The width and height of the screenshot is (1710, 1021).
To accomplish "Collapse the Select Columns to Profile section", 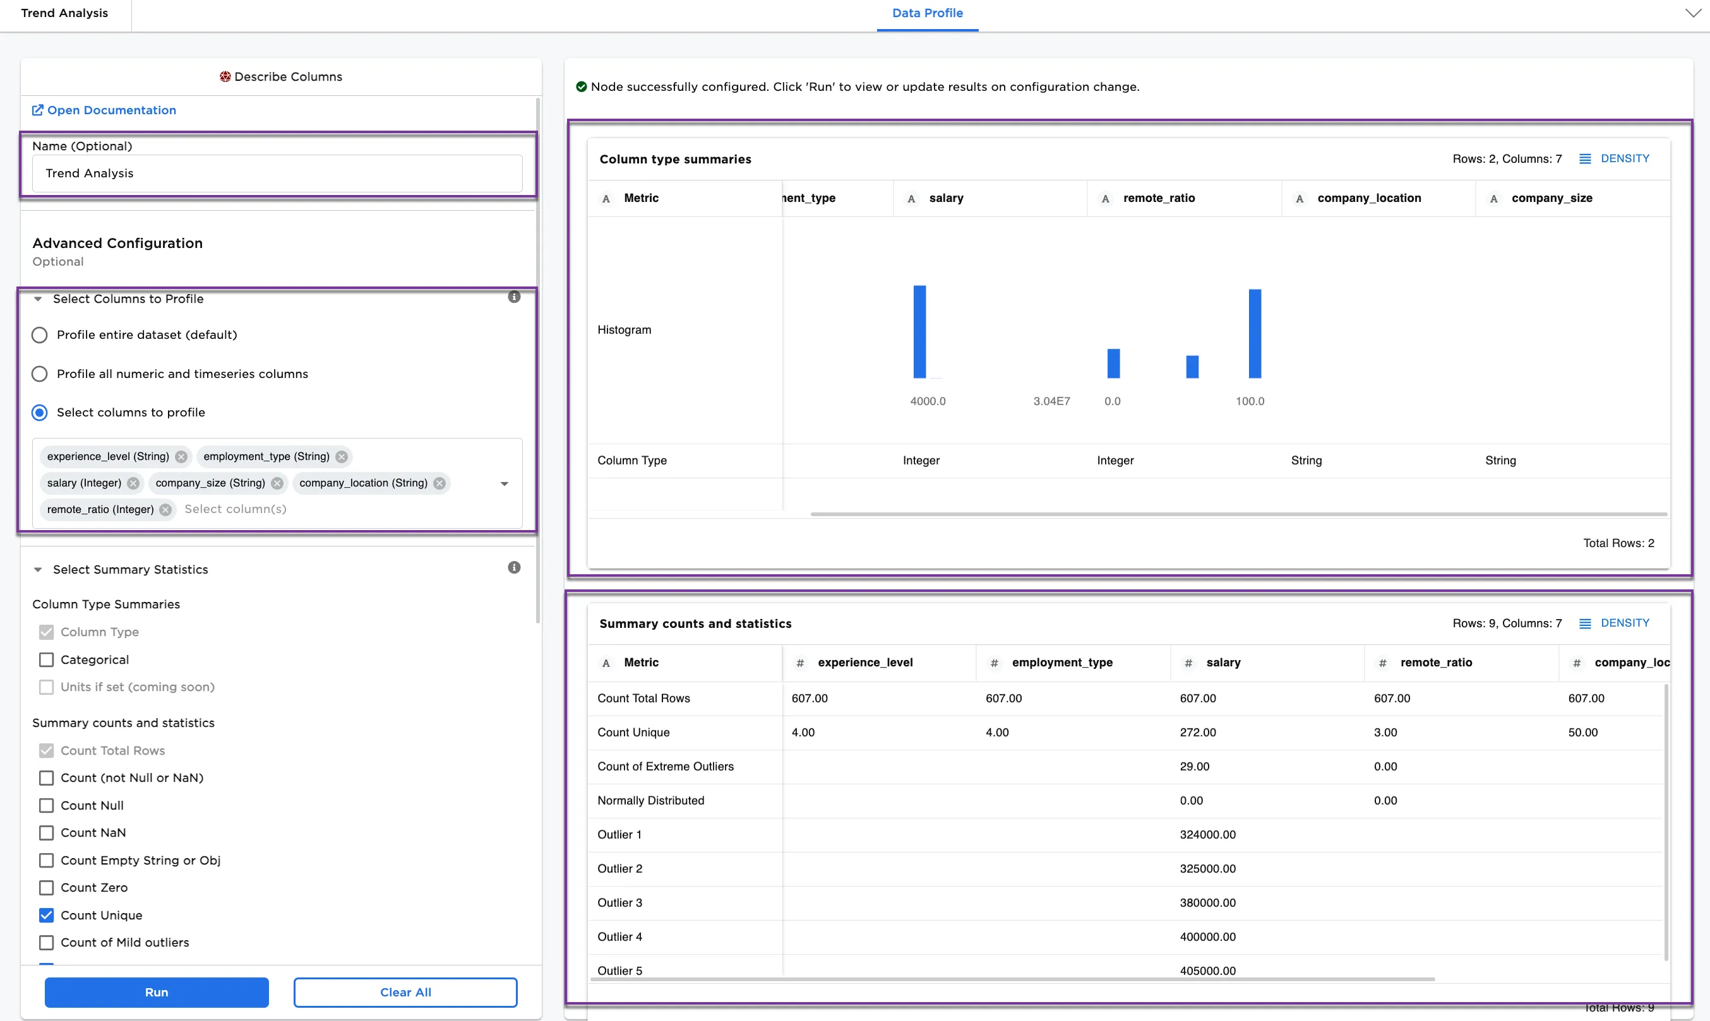I will pos(39,298).
